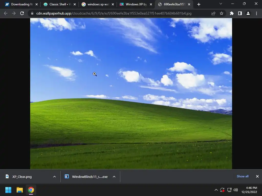The width and height of the screenshot is (262, 196).
Task: Close the 690eefe3ba1f55 image tab
Action: tap(189, 4)
